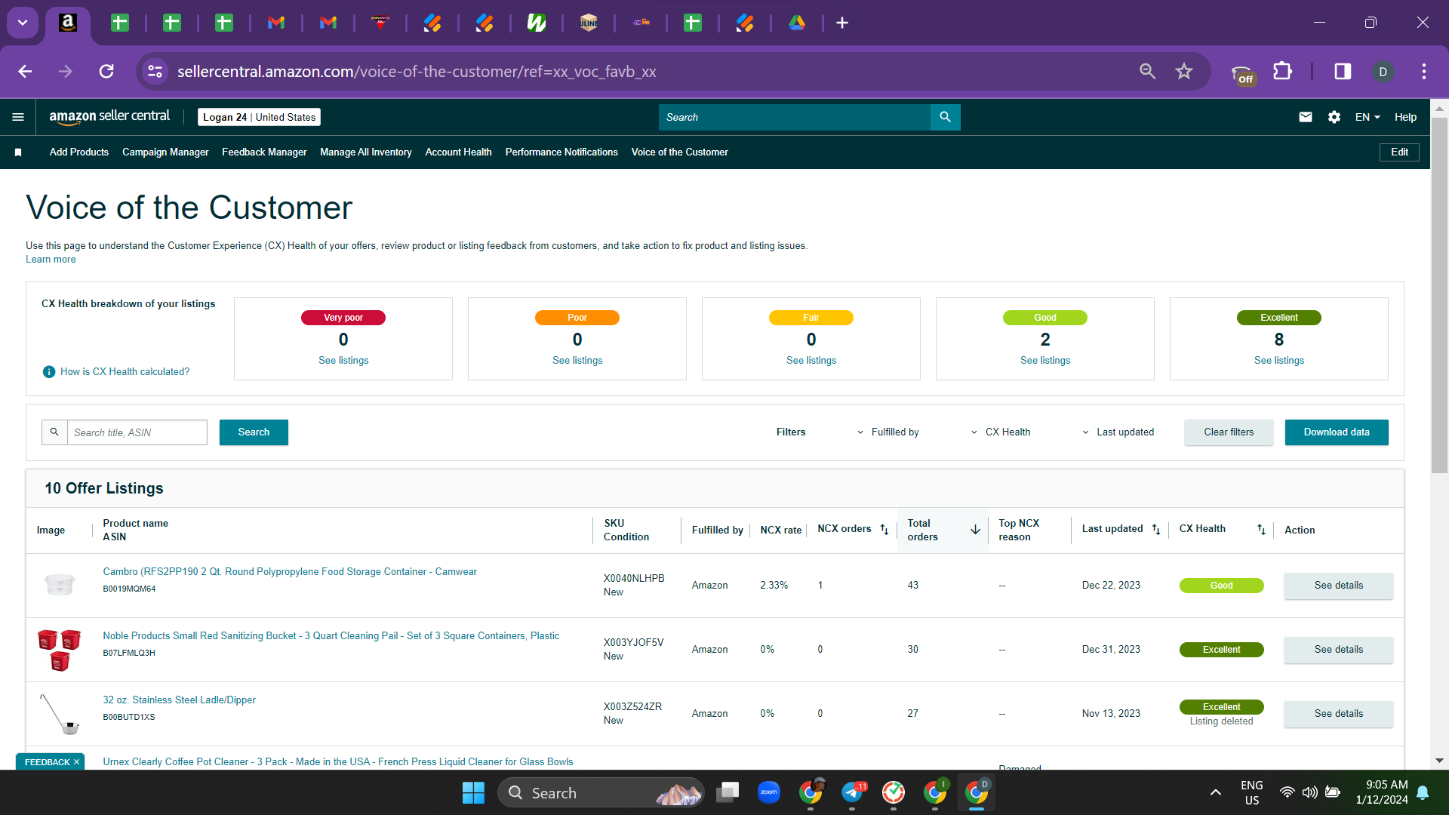Open Add Products menu item
The width and height of the screenshot is (1449, 815).
click(x=79, y=152)
